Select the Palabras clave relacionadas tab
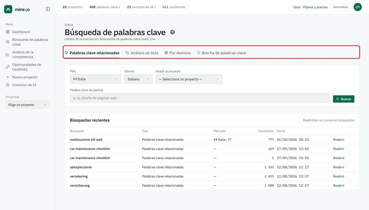 92,53
